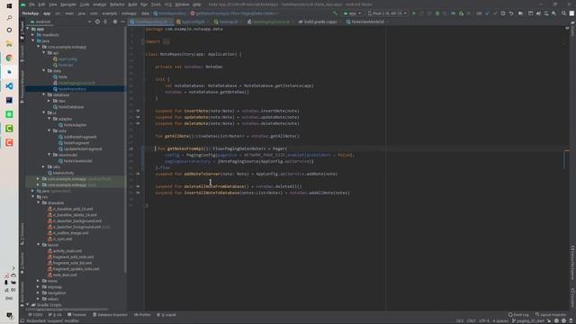Collapse the drawable resources folder
This screenshot has height=324, width=576.
coord(39,202)
